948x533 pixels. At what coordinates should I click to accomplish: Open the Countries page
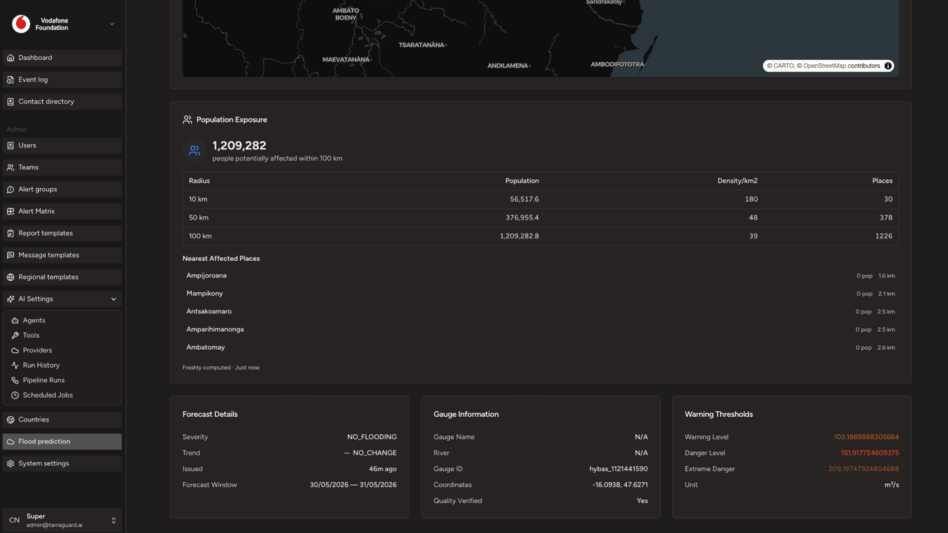coord(62,419)
